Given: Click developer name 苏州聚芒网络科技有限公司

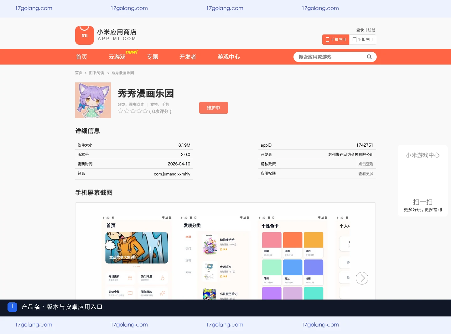Looking at the screenshot, I should [x=351, y=154].
